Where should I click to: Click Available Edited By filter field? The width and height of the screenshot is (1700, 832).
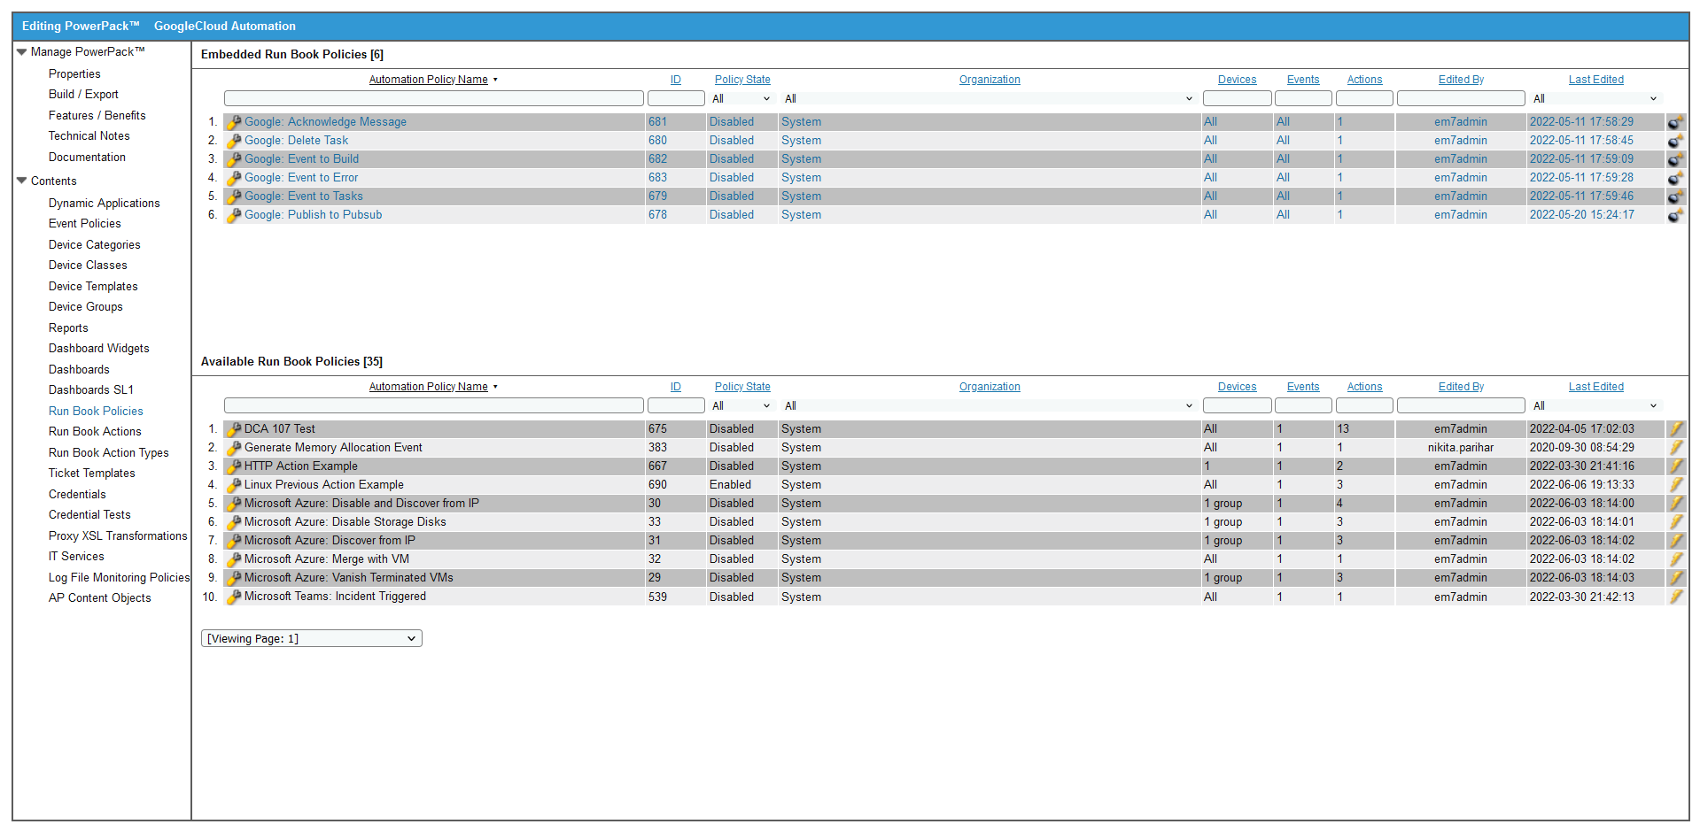coord(1461,405)
